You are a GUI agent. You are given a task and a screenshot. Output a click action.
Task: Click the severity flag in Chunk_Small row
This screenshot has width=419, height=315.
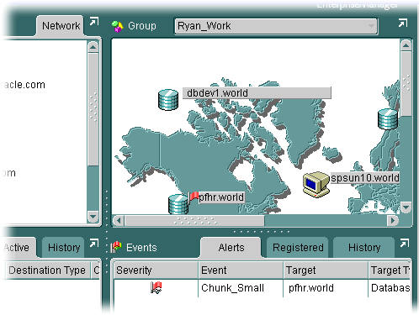(x=156, y=288)
